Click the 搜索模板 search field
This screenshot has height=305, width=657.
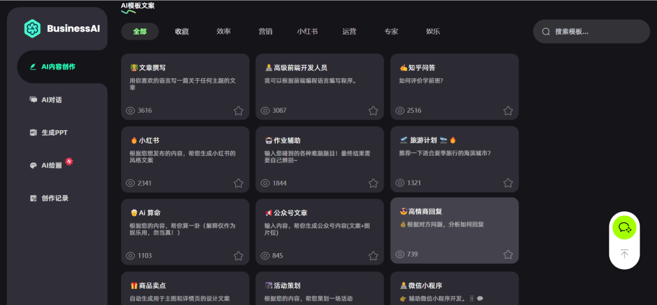click(597, 31)
